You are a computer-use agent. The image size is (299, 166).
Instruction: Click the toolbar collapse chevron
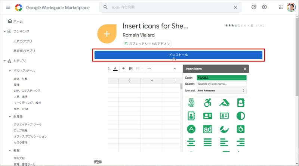pos(175,69)
